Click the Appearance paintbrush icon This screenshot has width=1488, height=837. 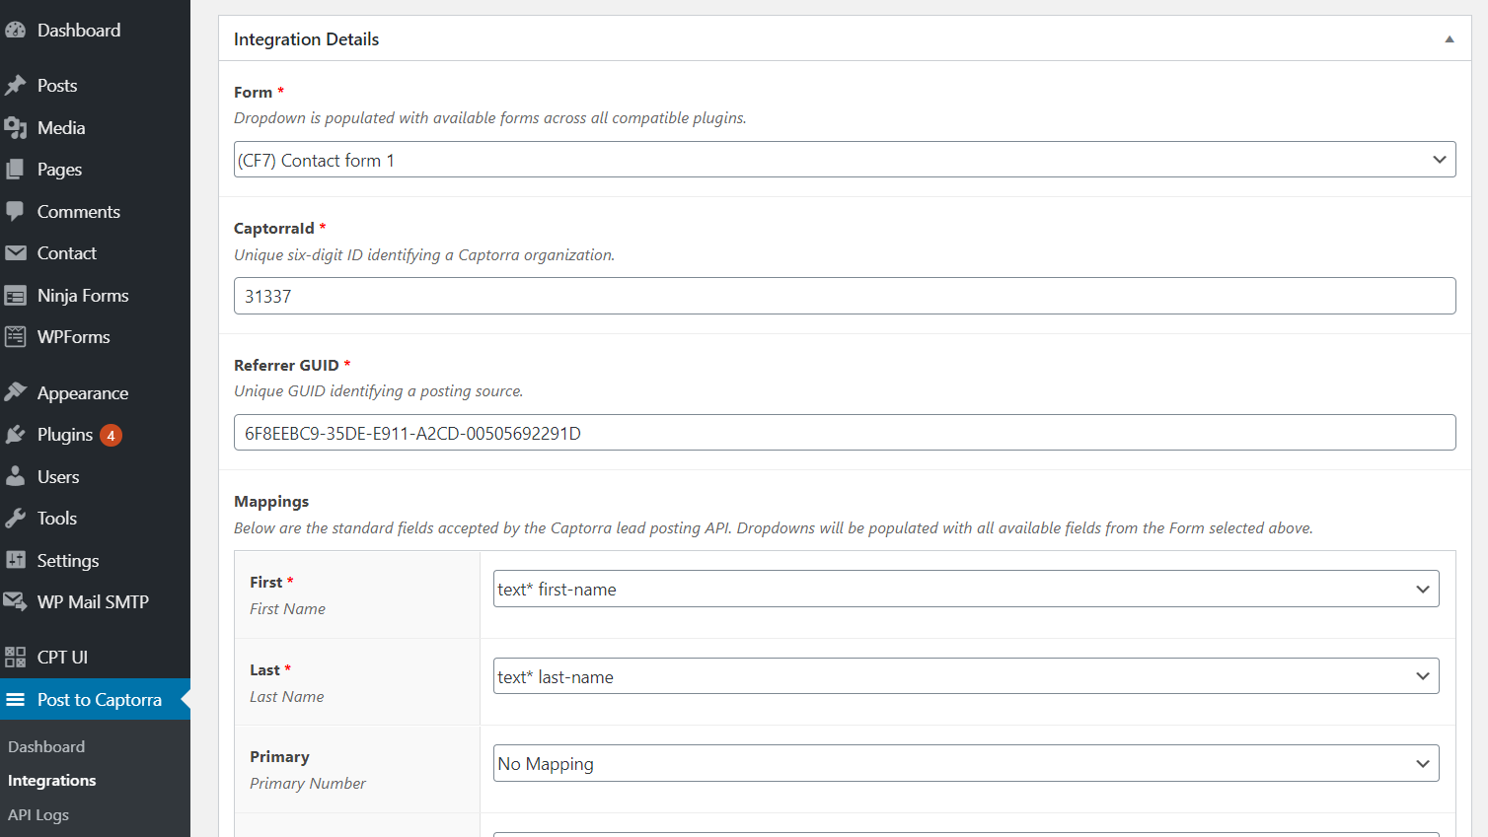(x=15, y=392)
